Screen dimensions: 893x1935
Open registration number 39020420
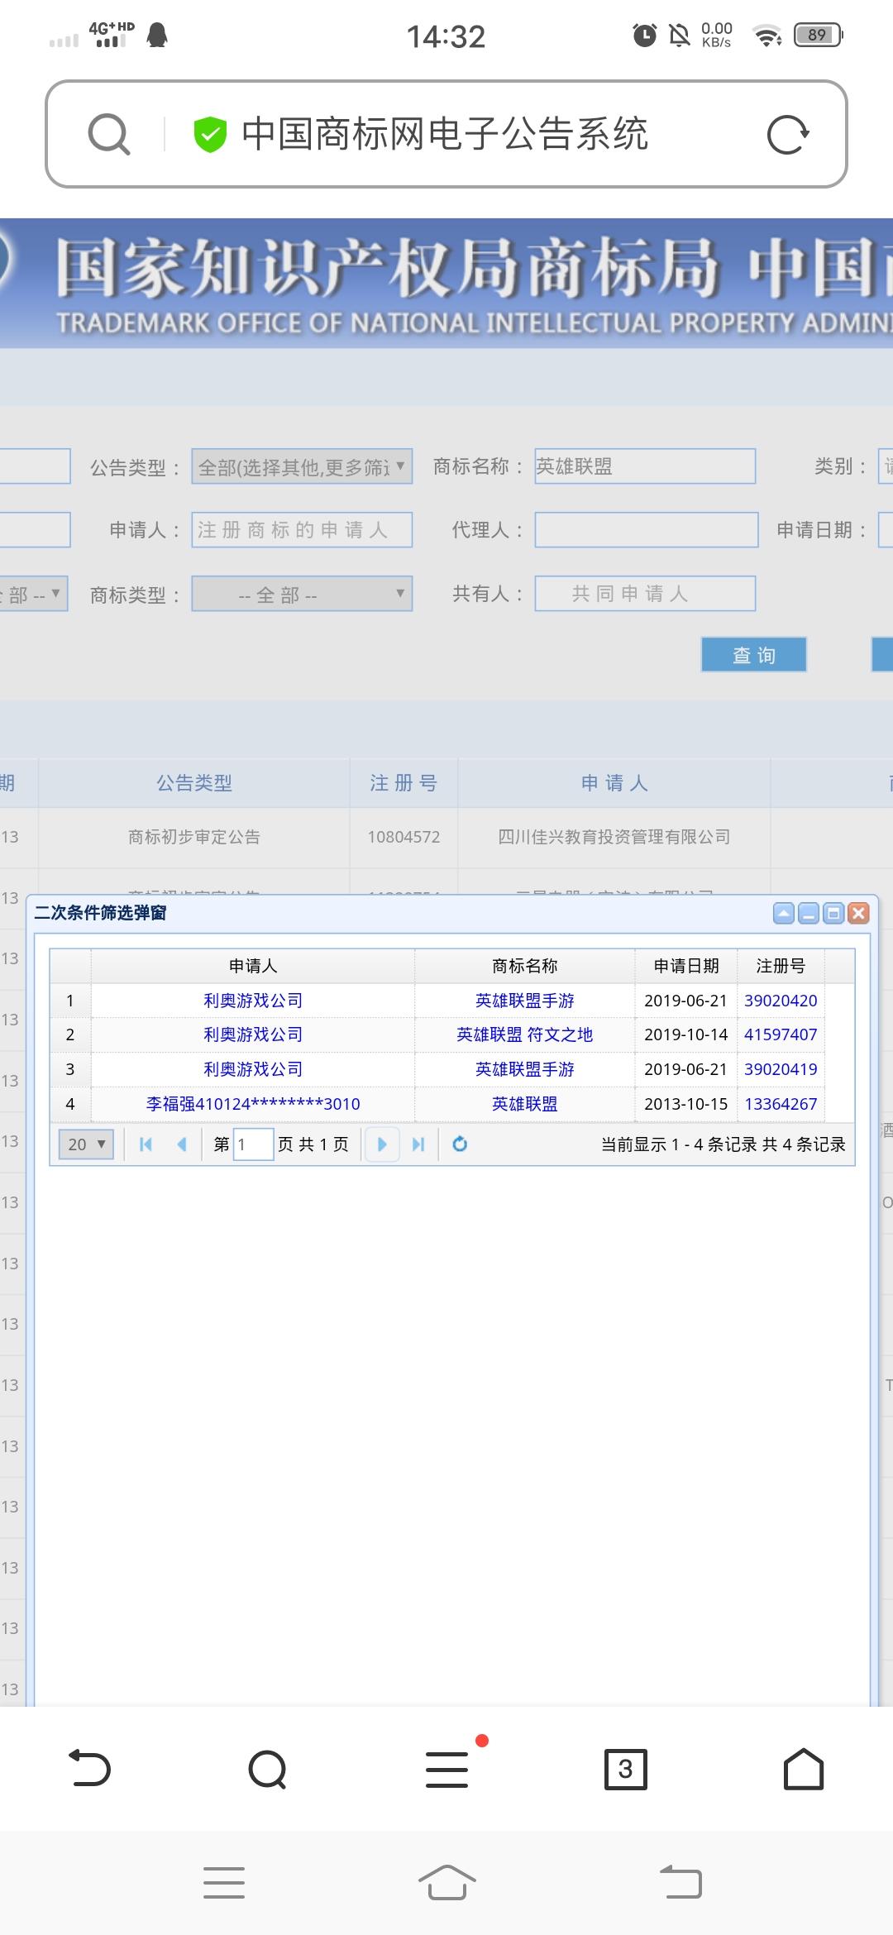click(x=781, y=1001)
